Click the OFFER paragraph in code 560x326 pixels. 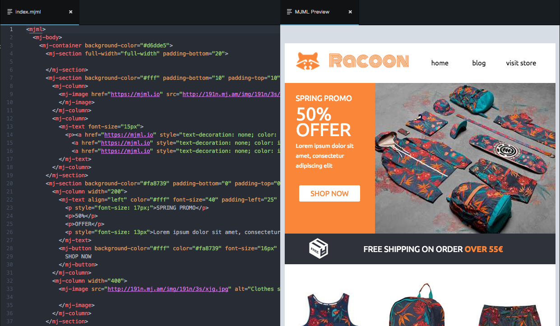click(85, 224)
